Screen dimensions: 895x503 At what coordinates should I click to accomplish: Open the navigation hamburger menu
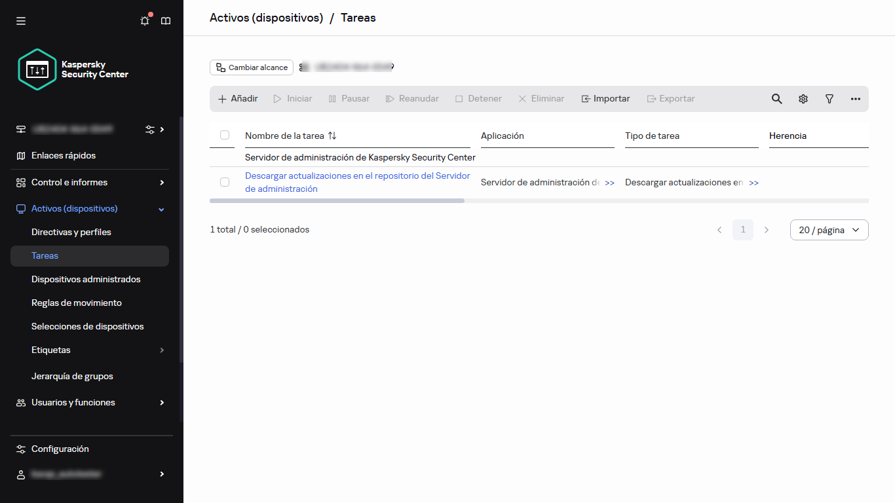pyautogui.click(x=20, y=20)
